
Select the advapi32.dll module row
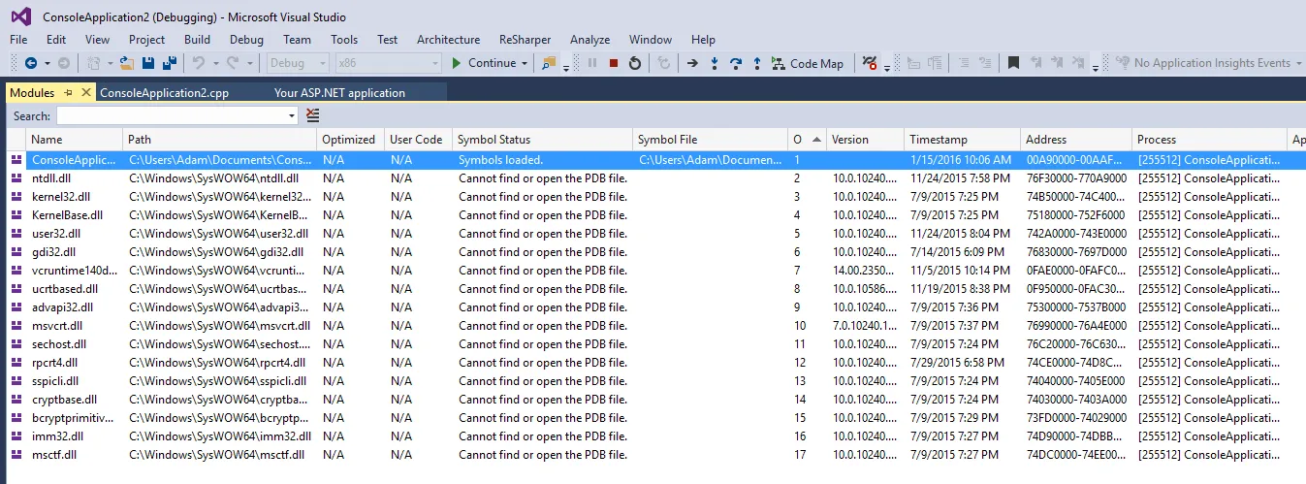653,307
